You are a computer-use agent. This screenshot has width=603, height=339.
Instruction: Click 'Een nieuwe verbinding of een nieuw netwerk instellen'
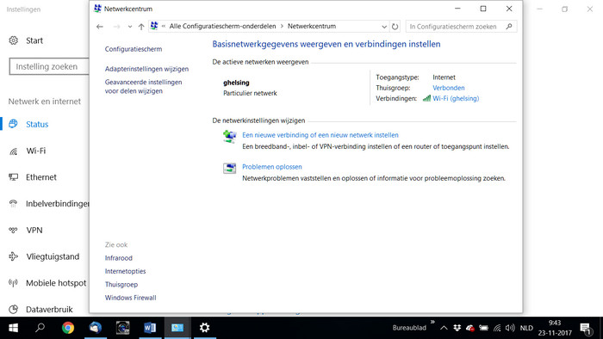click(x=320, y=135)
